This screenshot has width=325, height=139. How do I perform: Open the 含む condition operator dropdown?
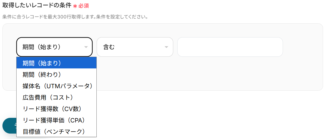(135, 47)
